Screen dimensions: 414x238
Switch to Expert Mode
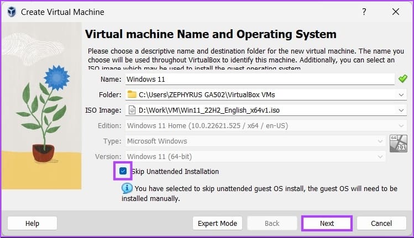click(x=217, y=223)
